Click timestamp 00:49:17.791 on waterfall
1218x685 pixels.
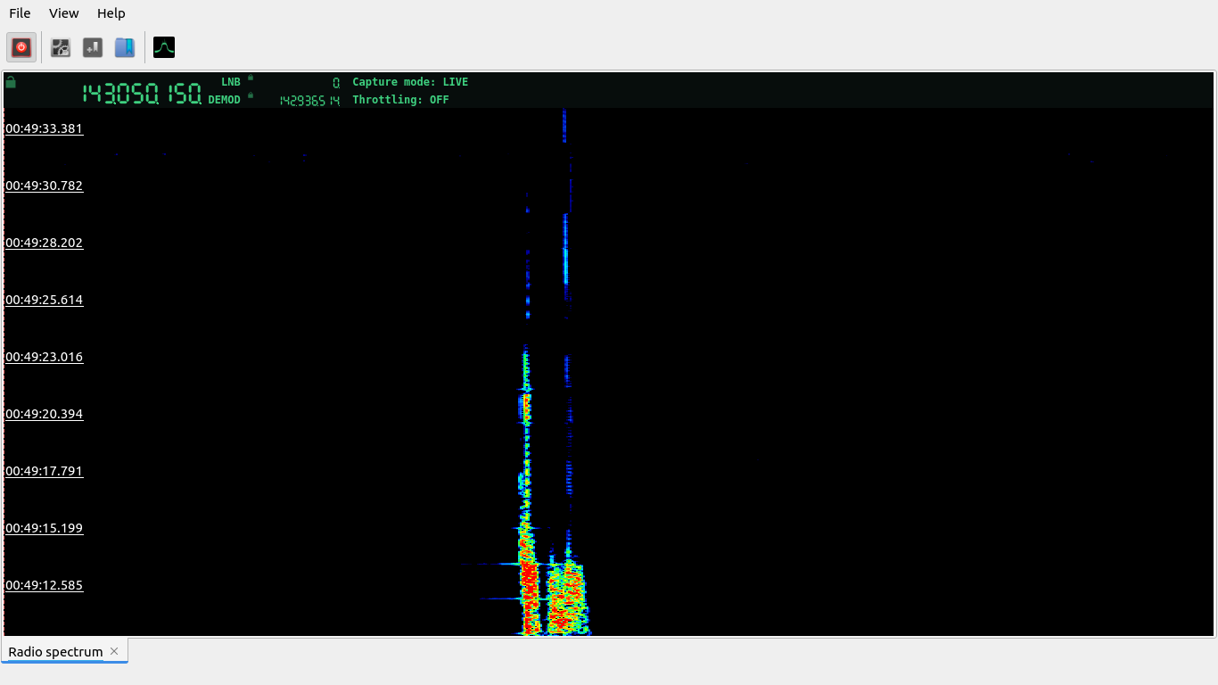44,471
